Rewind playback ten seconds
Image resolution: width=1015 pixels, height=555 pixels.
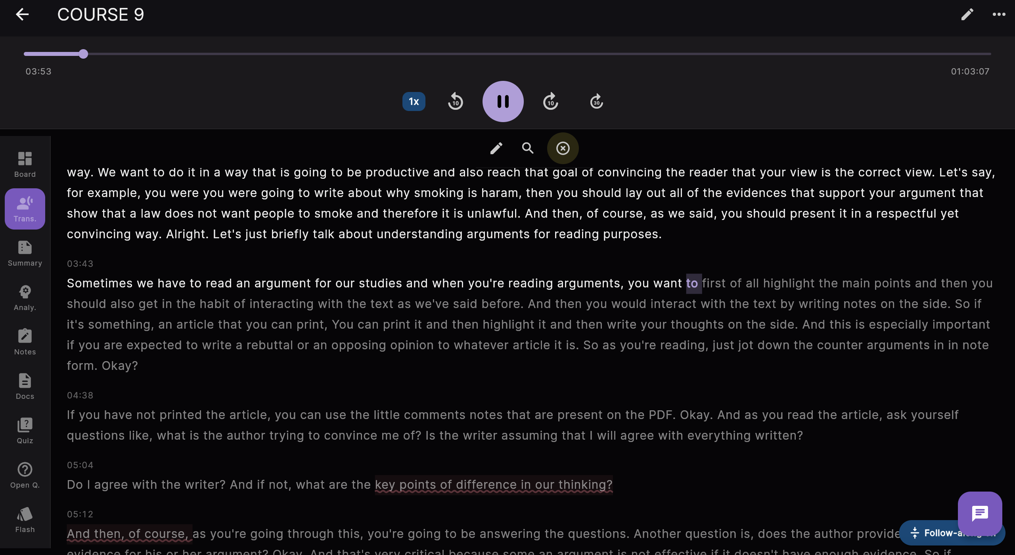455,101
